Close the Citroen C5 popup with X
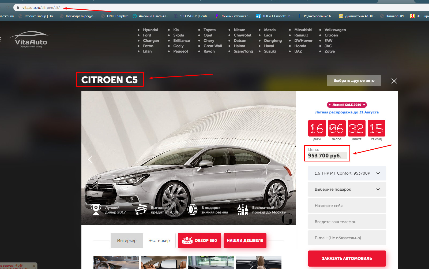The height and width of the screenshot is (269, 429). (394, 81)
